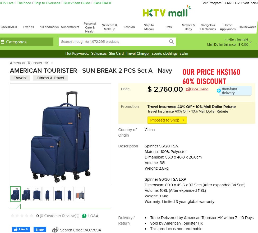Click the Price Trend chart icon

tap(188, 89)
